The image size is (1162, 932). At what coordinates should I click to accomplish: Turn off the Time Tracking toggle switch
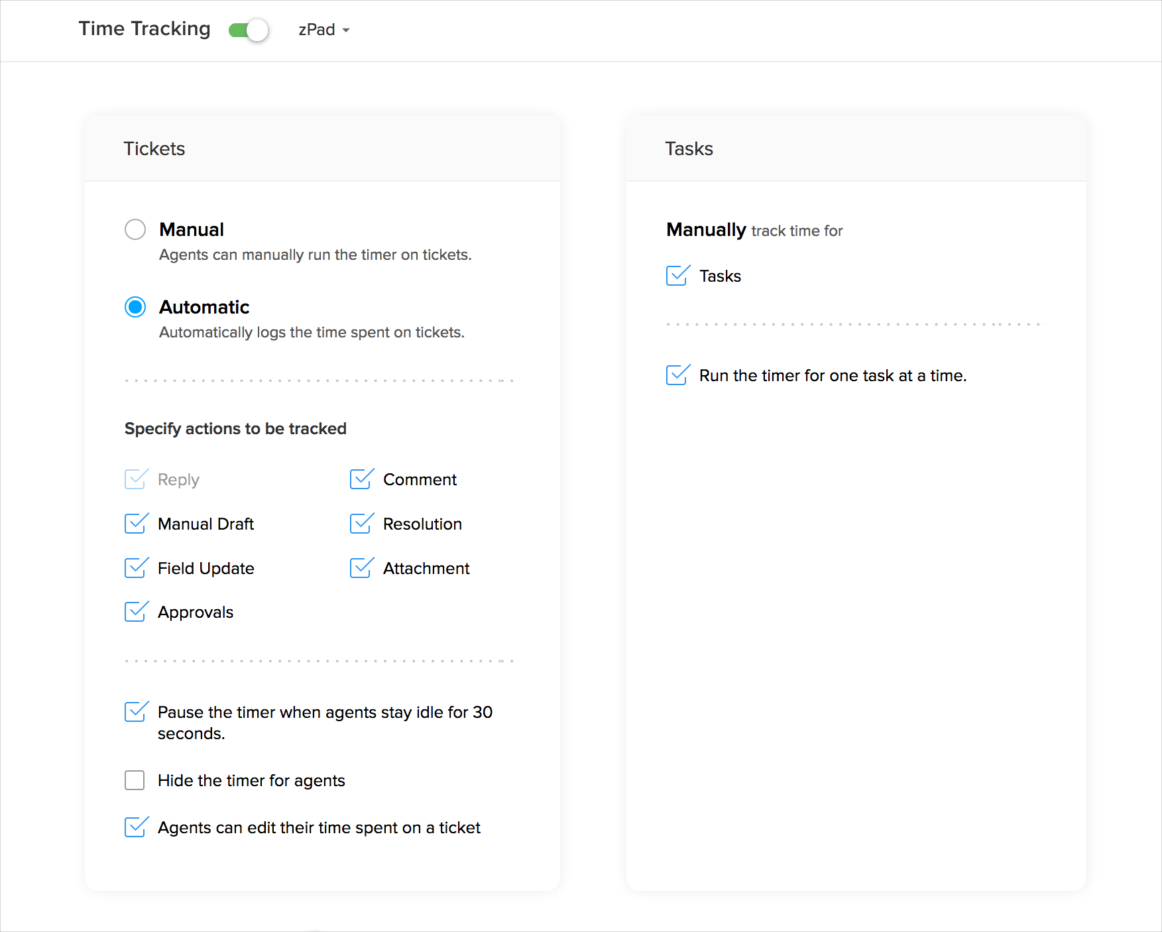(249, 30)
